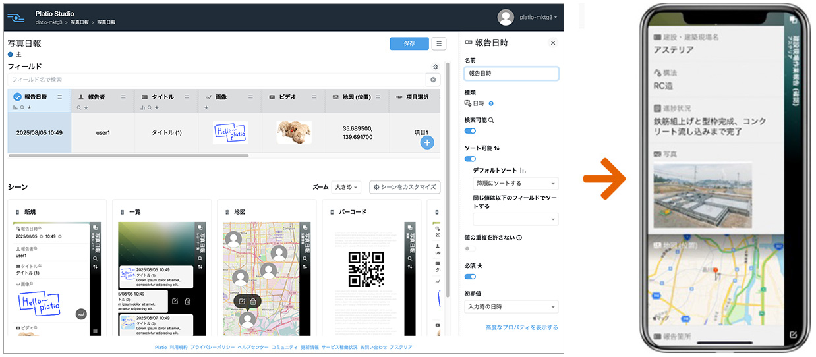Expand the 初期値 入力時の日時 dropdown

coord(511,307)
